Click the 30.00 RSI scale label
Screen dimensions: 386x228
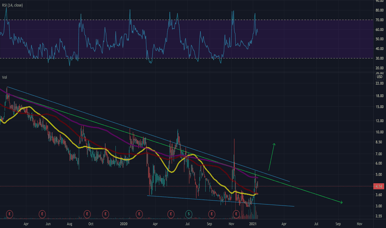point(380,58)
